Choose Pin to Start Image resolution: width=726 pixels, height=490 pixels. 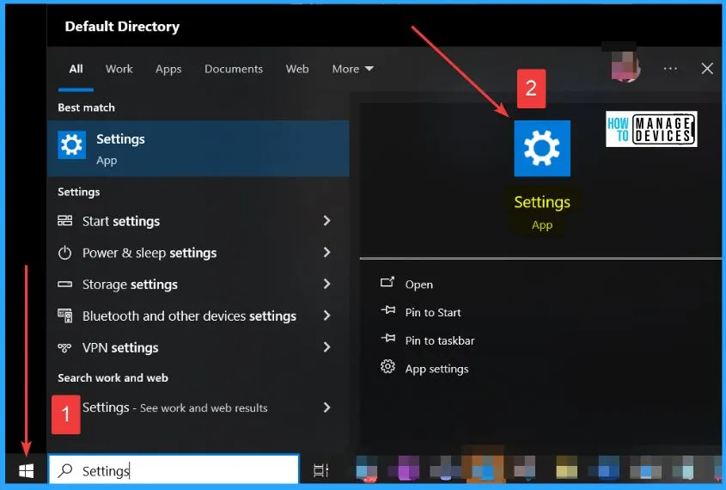433,313
